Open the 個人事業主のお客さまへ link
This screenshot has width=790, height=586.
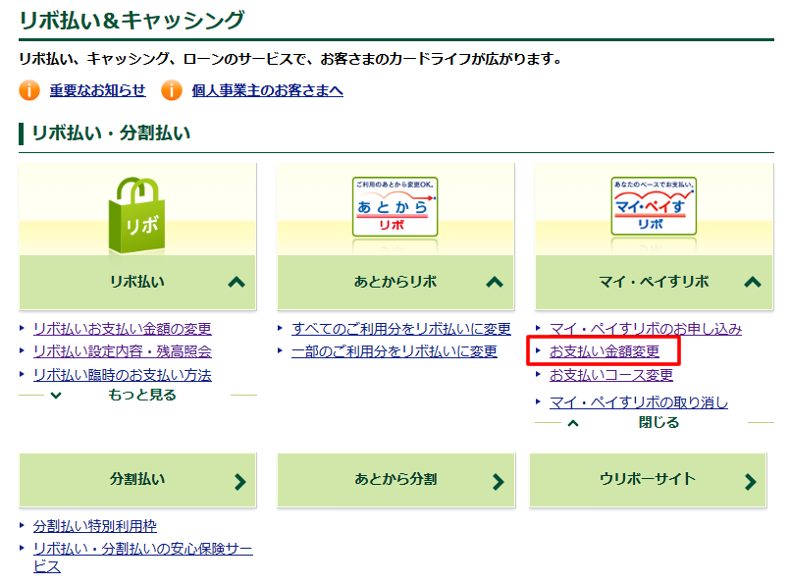click(x=267, y=90)
